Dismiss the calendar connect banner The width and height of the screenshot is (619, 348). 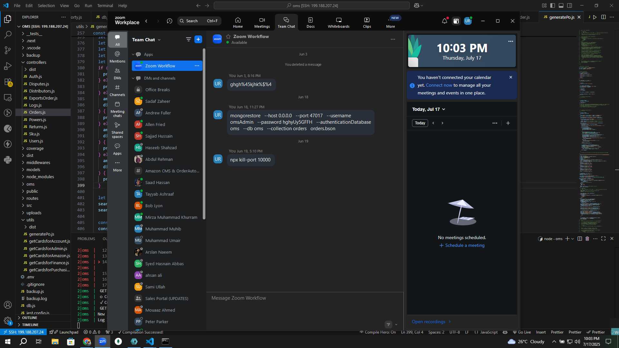click(x=511, y=77)
